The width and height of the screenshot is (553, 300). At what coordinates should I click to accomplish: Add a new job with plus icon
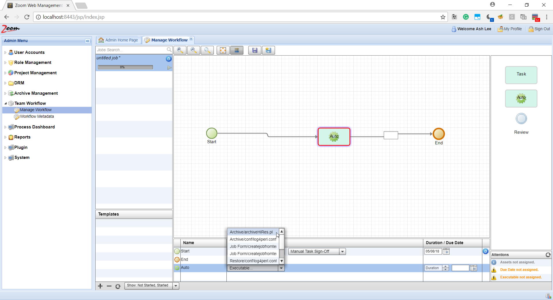point(100,286)
